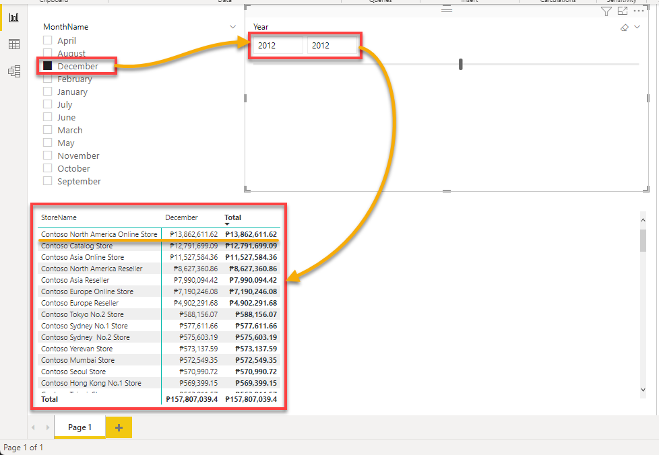Add a new page with plus button
Viewport: 659px width, 455px height.
(119, 427)
